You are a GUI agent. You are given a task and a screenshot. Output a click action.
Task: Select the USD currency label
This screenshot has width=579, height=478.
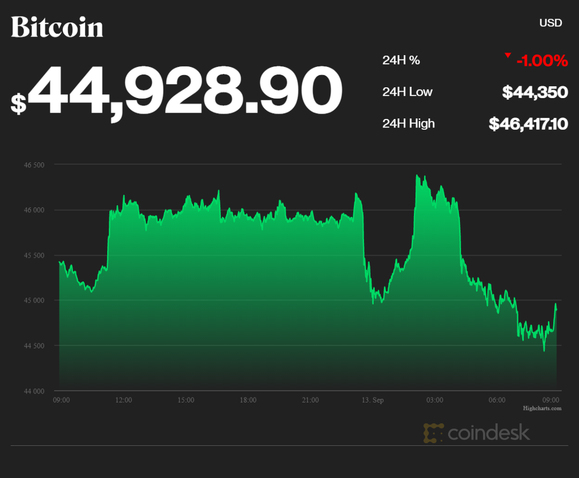pos(551,23)
